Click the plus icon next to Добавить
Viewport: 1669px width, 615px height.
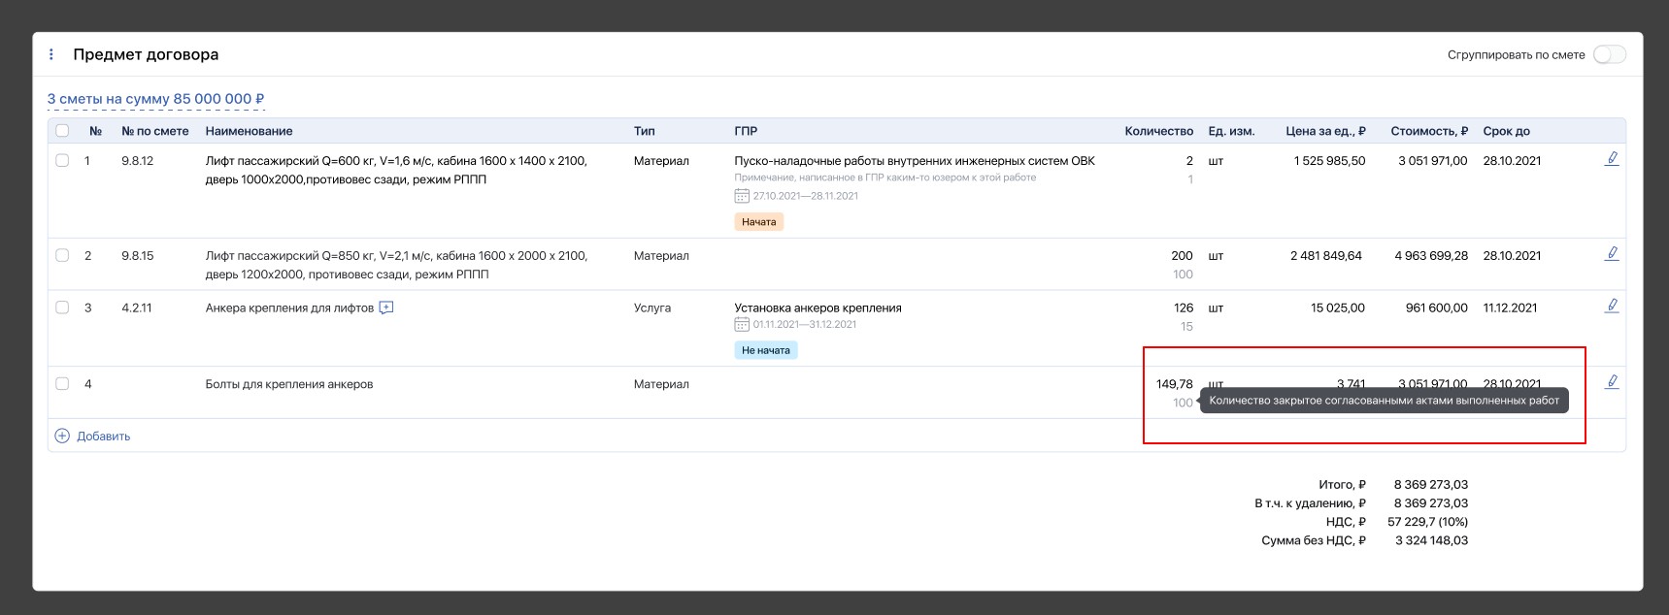coord(62,436)
